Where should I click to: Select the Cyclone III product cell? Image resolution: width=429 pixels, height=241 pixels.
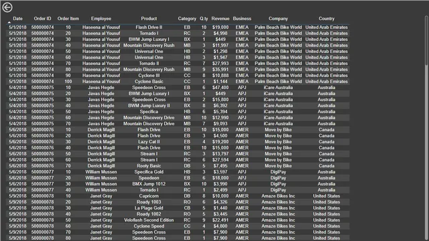(x=149, y=76)
